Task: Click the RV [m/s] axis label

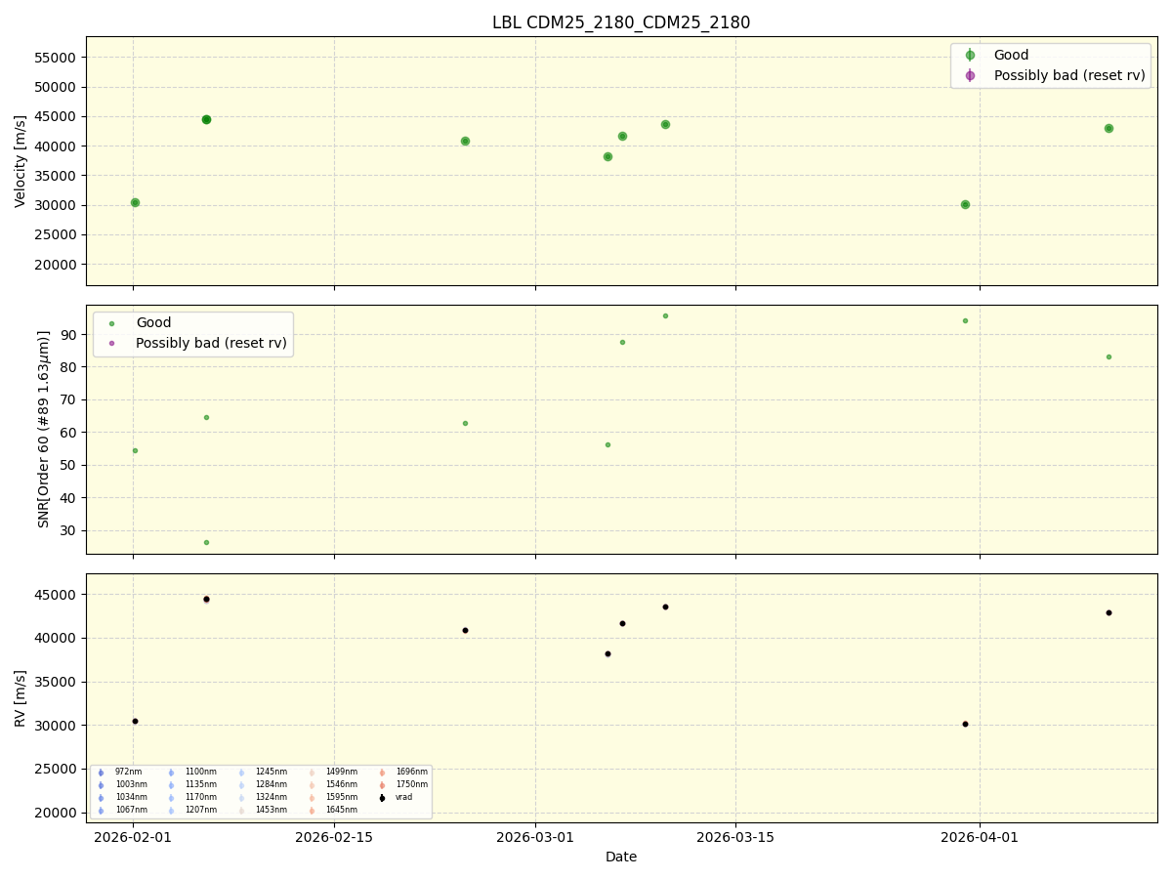Action: coord(21,697)
